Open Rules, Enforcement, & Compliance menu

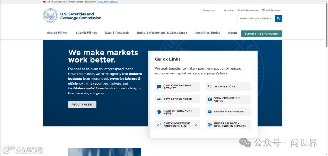[162, 33]
